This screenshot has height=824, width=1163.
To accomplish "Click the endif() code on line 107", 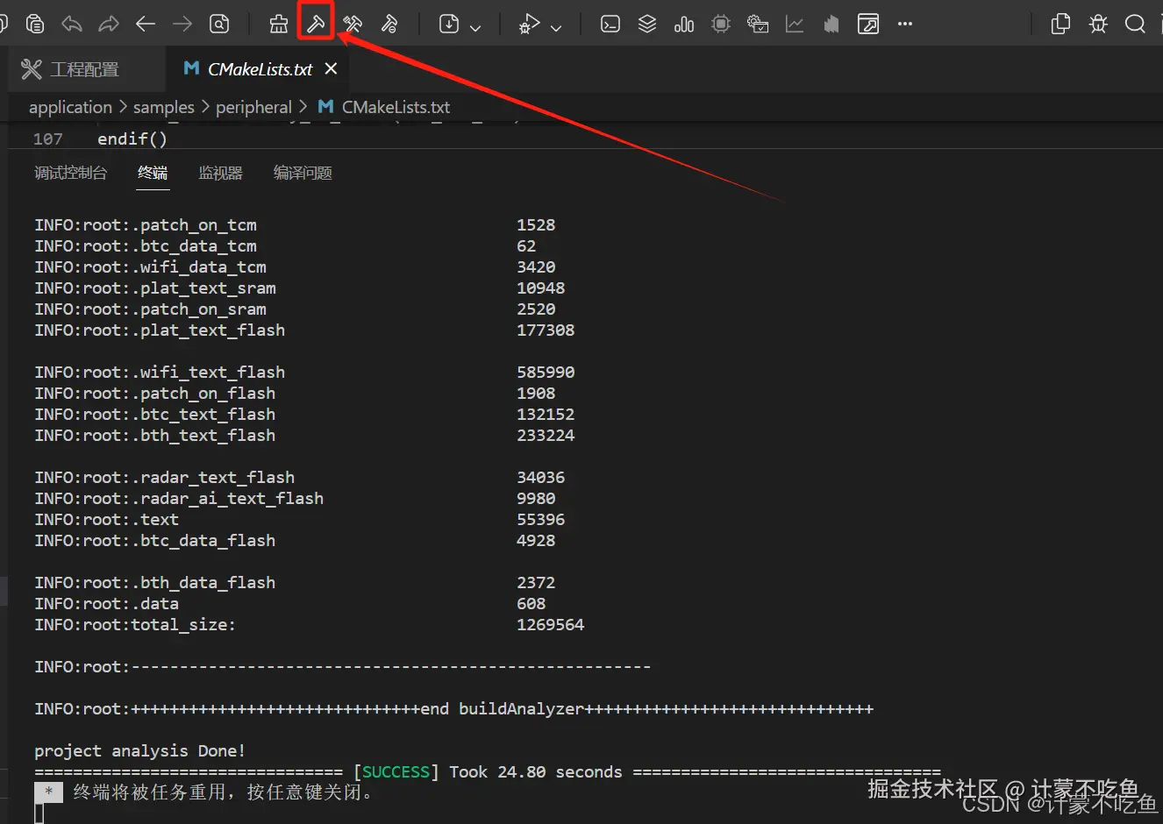I will (x=132, y=139).
